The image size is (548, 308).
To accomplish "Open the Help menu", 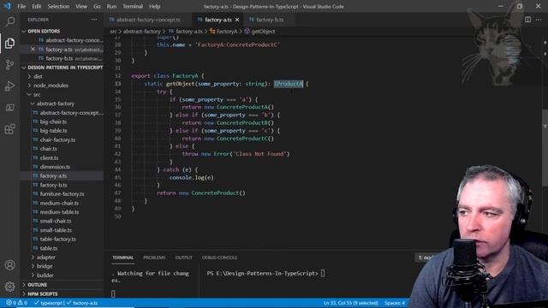I will (154, 6).
